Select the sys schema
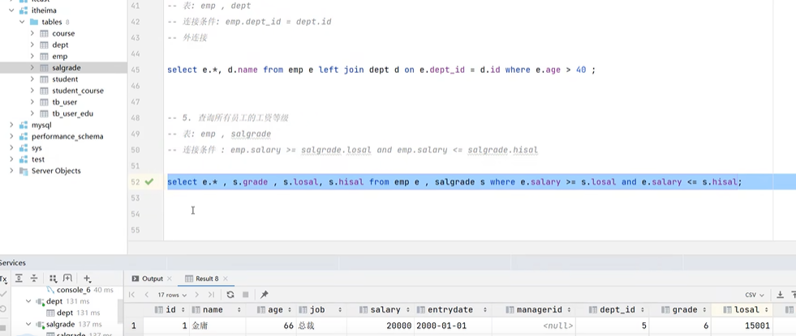 [x=37, y=148]
